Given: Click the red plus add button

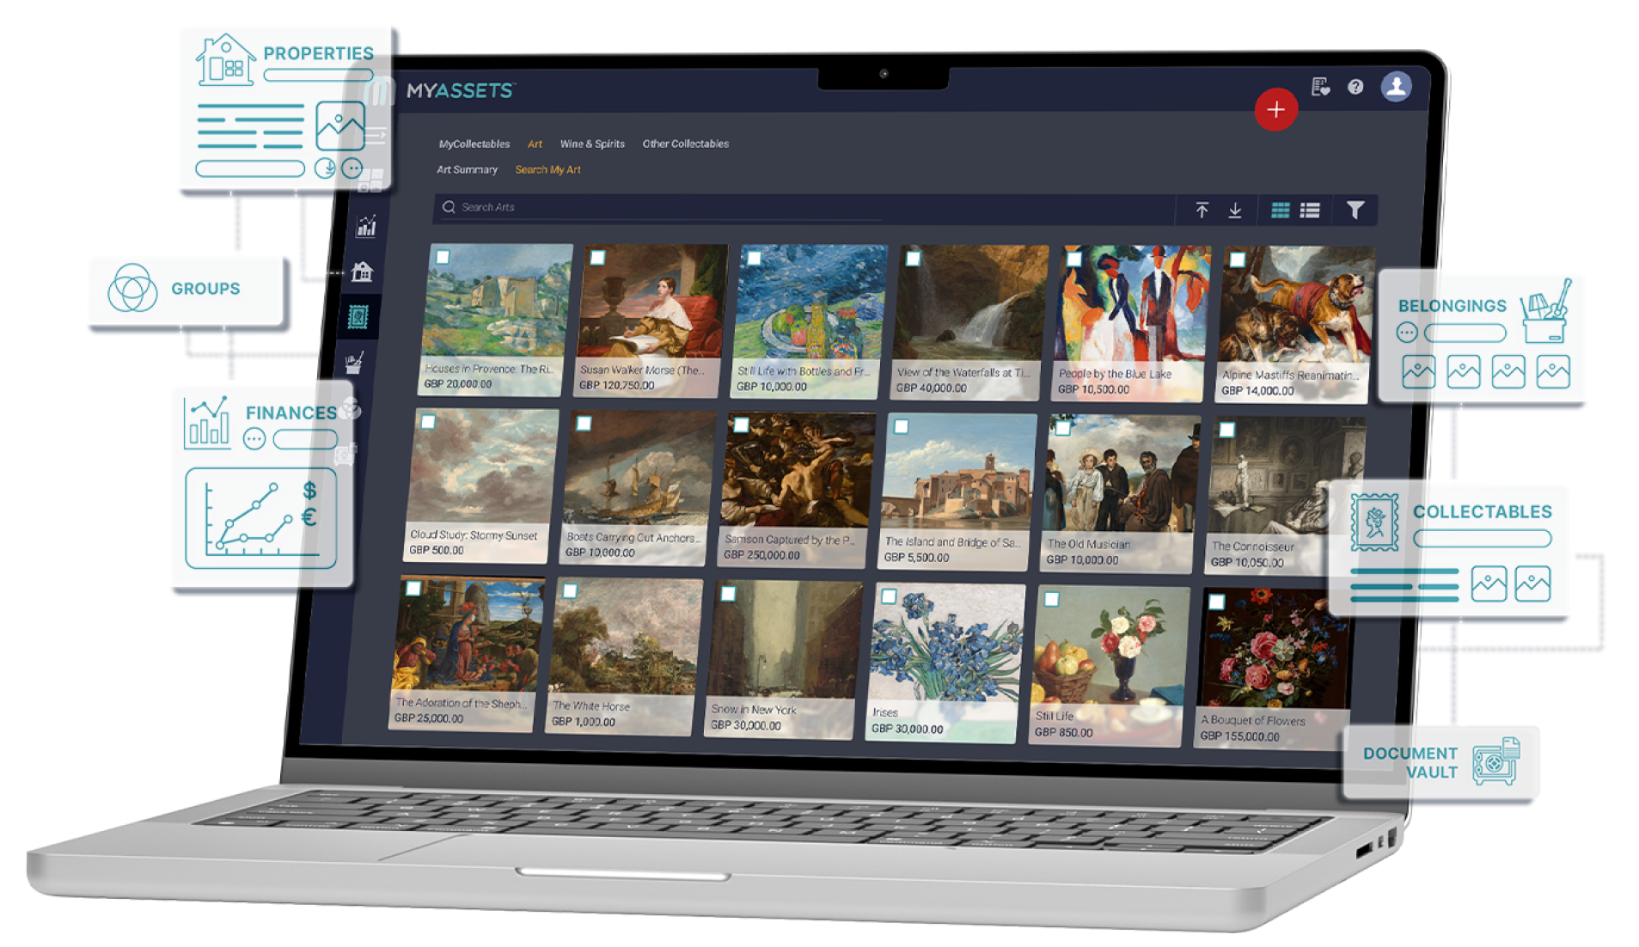Looking at the screenshot, I should [x=1275, y=109].
